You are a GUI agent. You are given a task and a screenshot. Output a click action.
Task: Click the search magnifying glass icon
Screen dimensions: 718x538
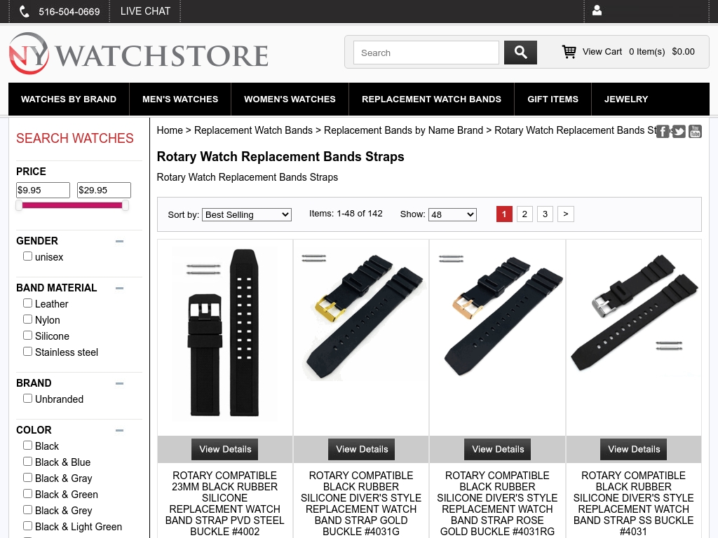click(520, 52)
